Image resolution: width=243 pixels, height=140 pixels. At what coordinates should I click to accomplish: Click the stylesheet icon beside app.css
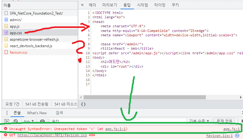click(x=6, y=33)
